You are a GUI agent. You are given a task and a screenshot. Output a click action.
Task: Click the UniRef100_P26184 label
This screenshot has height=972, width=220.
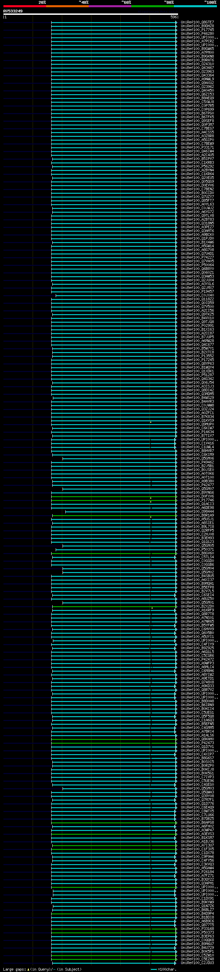click(197, 872)
